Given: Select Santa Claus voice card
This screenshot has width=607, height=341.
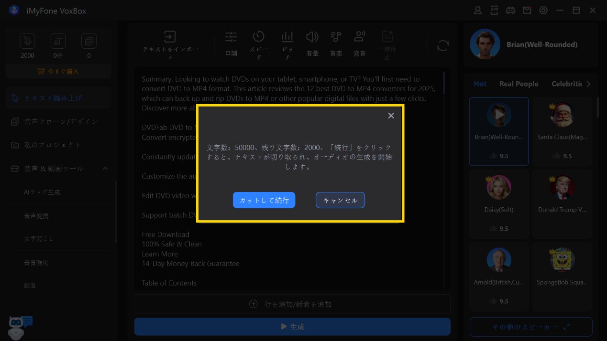Looking at the screenshot, I should click(562, 131).
